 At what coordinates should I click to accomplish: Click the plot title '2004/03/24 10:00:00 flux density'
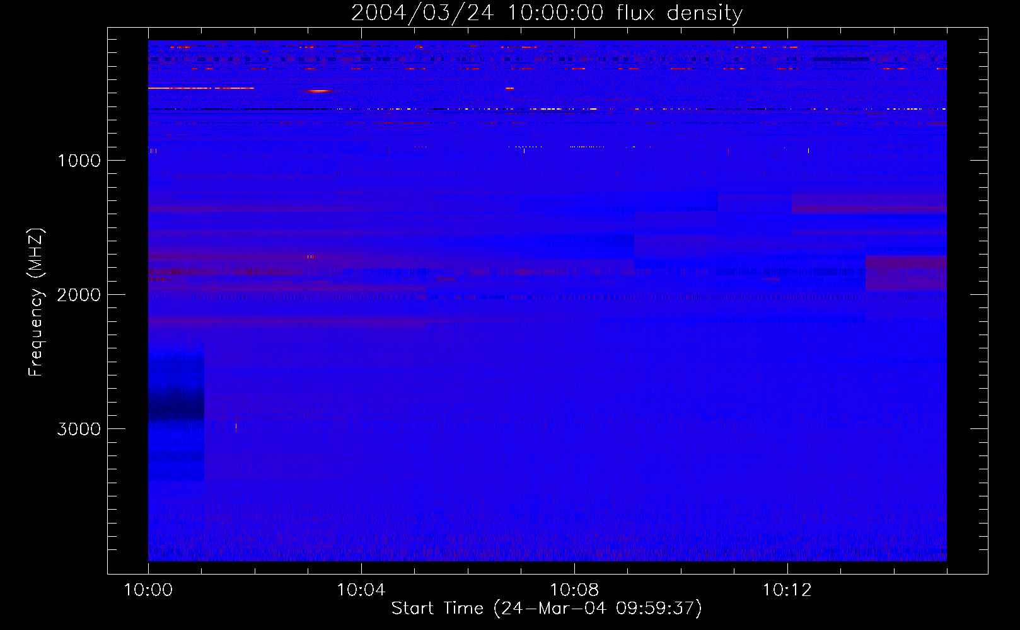547,13
